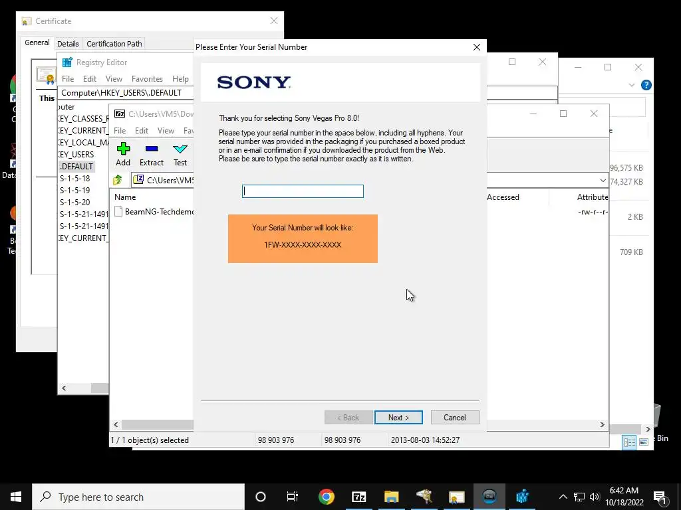Select the .DEFAULT key in the registry tree

76,166
